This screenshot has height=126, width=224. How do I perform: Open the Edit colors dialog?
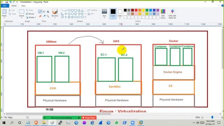(x=163, y=14)
